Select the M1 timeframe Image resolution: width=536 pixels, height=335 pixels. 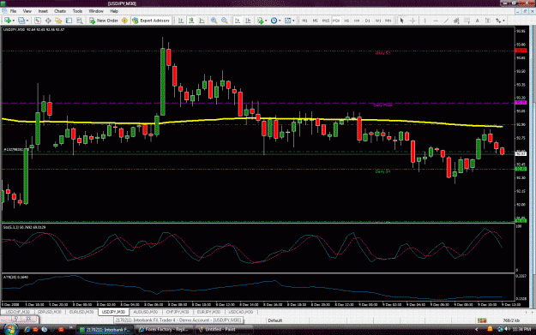click(x=304, y=21)
